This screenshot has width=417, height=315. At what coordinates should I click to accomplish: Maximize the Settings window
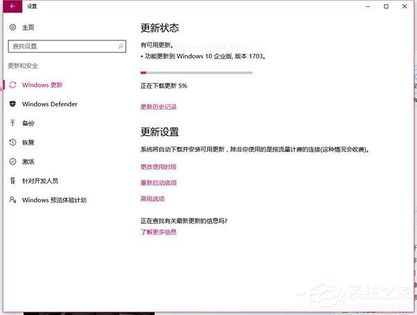coord(386,6)
